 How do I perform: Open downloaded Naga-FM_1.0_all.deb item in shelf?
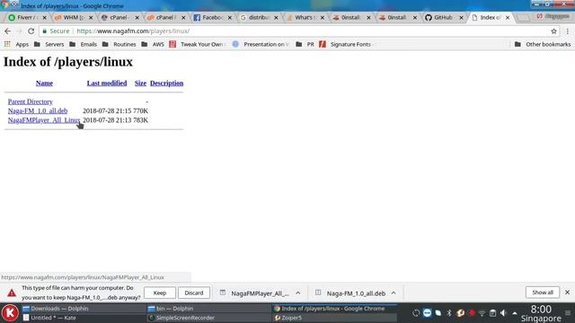coord(350,293)
